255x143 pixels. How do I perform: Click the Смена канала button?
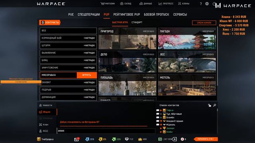(204, 23)
